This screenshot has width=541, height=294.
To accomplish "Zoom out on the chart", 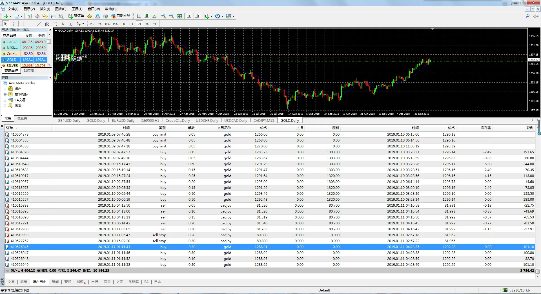I will click(x=172, y=16).
